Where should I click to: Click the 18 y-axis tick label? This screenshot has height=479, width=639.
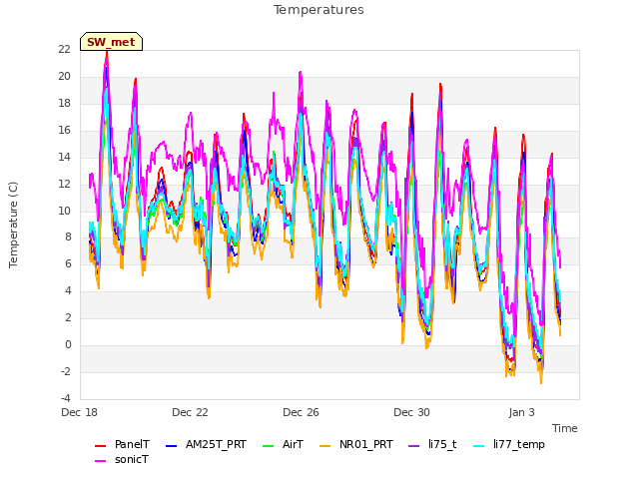click(64, 103)
